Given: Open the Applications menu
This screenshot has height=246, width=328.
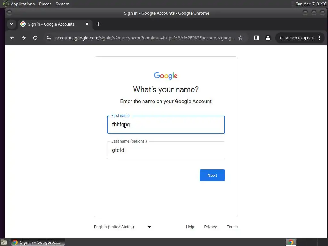Looking at the screenshot, I should pyautogui.click(x=23, y=4).
